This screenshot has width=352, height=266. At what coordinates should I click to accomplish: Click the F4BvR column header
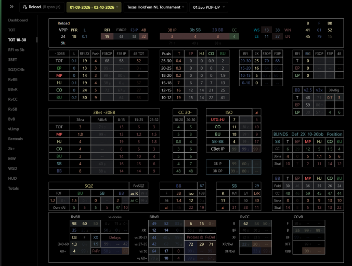[102, 120]
